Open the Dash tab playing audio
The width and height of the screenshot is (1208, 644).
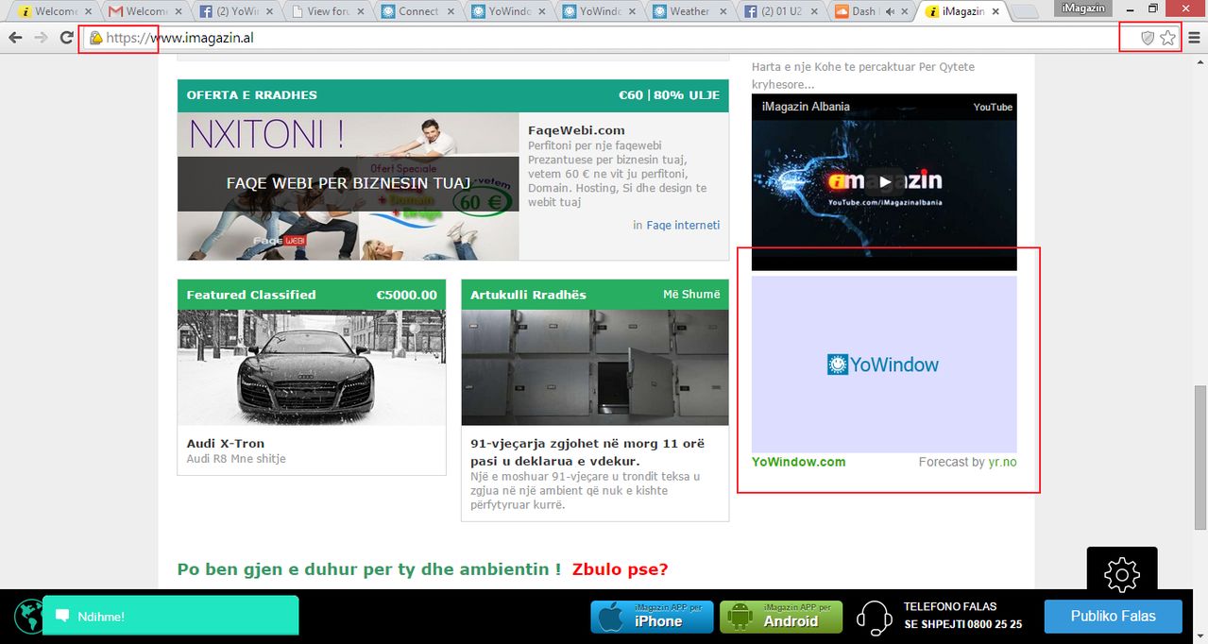(x=864, y=11)
